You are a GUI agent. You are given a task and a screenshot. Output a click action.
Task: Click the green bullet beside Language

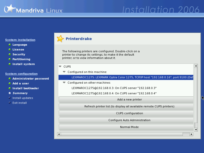click(10, 45)
